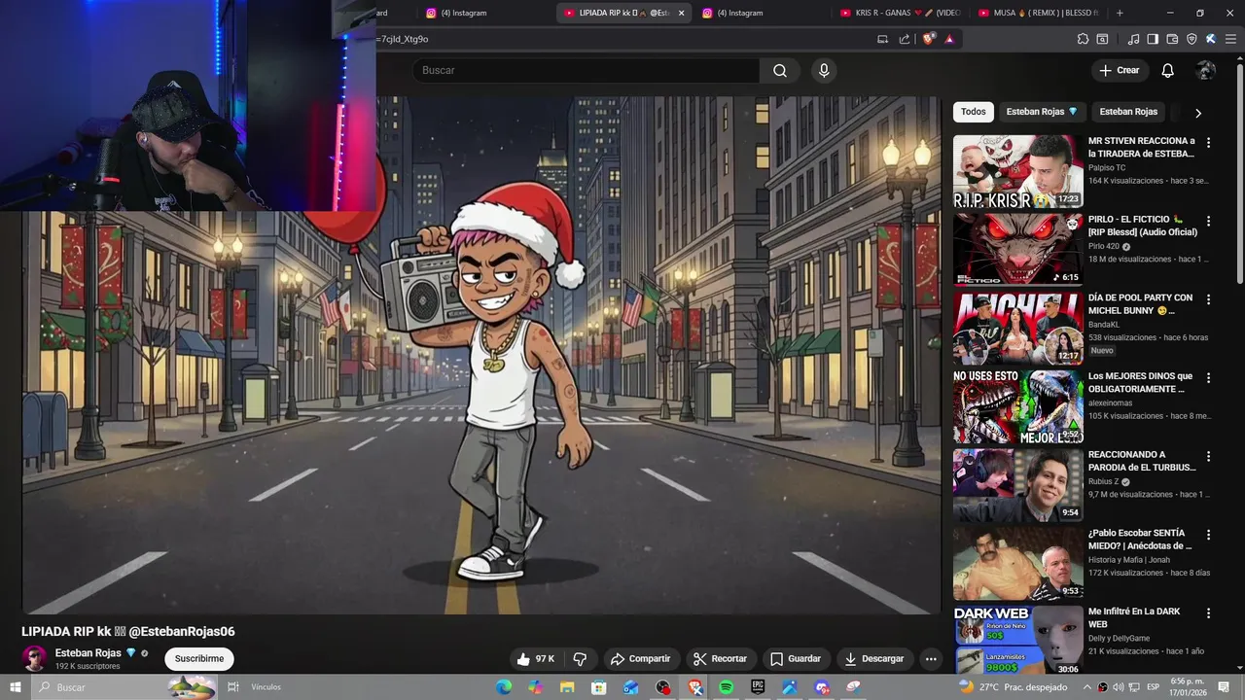This screenshot has height=700, width=1245.
Task: Click Descargar download button
Action: [873, 658]
